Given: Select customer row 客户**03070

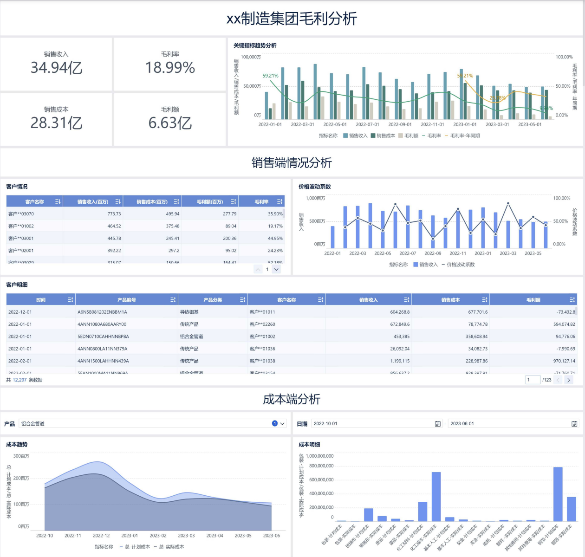Looking at the screenshot, I should (x=144, y=214).
